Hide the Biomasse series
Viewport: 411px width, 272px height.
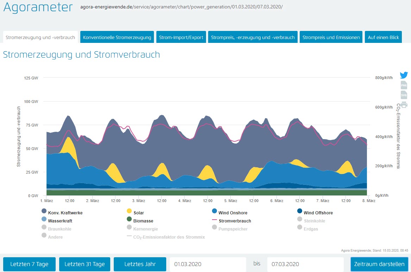[x=129, y=219]
